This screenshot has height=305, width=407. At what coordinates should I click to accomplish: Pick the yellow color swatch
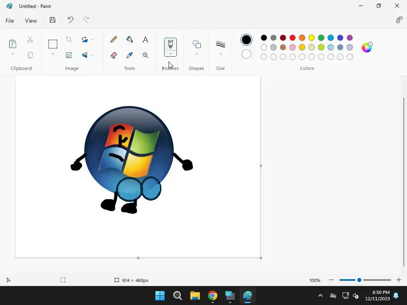(x=312, y=38)
